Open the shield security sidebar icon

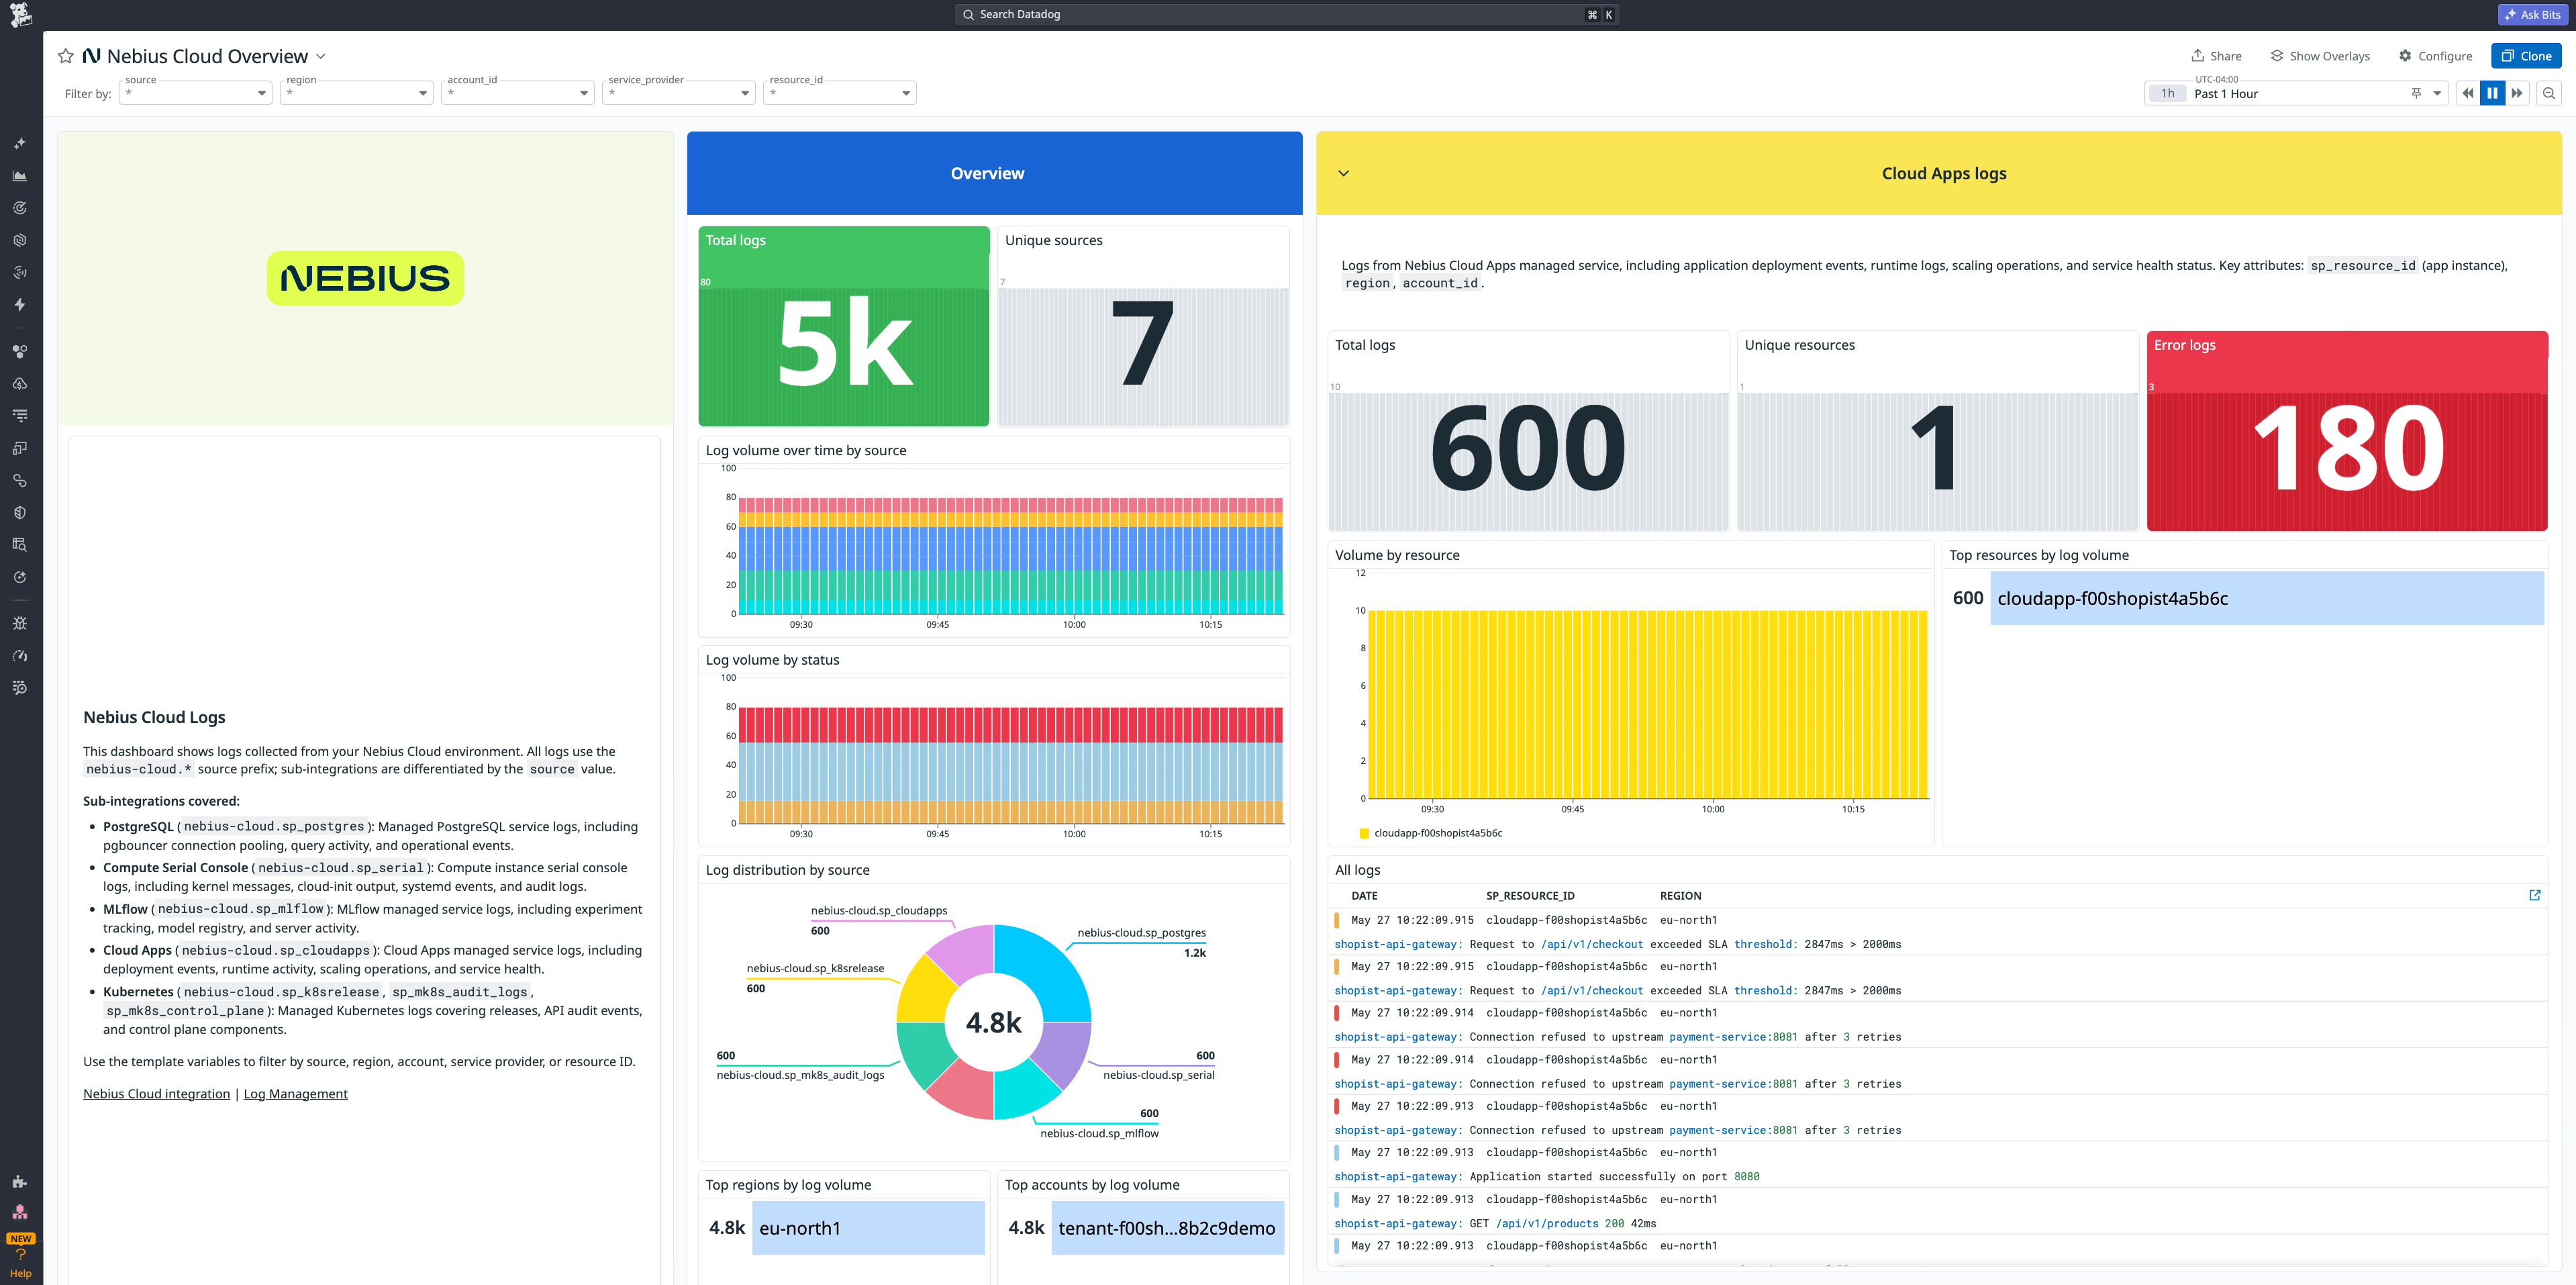pos(20,512)
